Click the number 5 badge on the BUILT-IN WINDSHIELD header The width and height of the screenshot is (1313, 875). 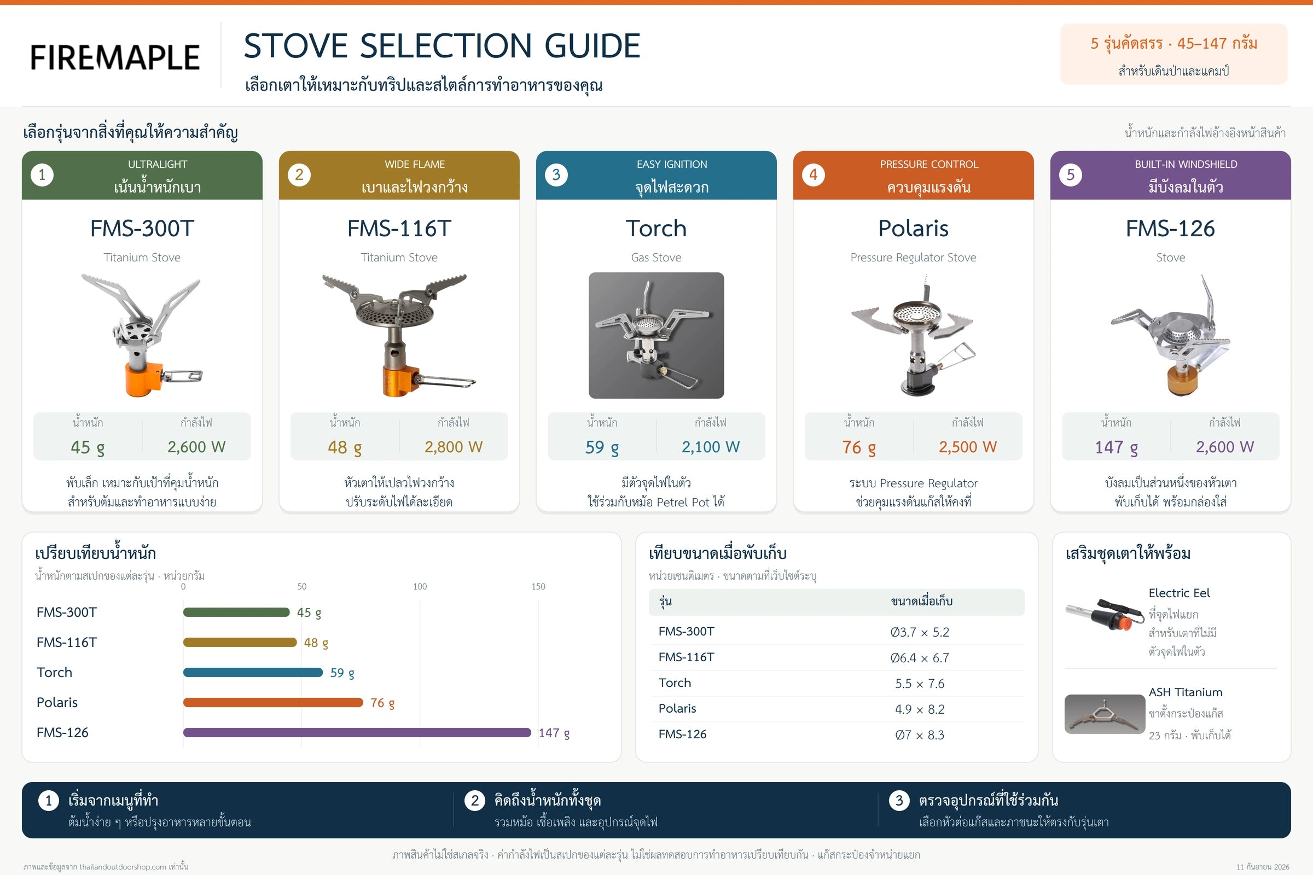pos(1071,175)
